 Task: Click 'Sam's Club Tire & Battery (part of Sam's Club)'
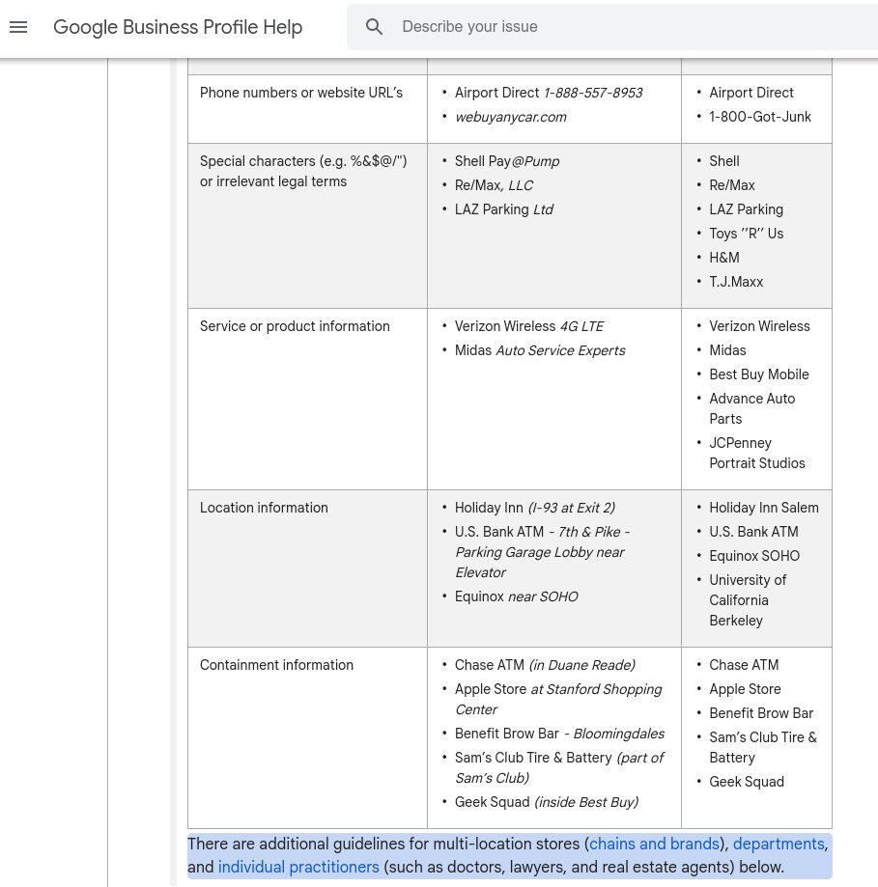click(559, 768)
